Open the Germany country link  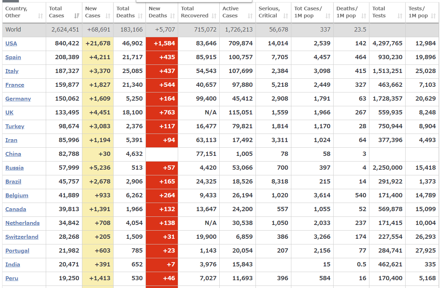click(x=18, y=98)
